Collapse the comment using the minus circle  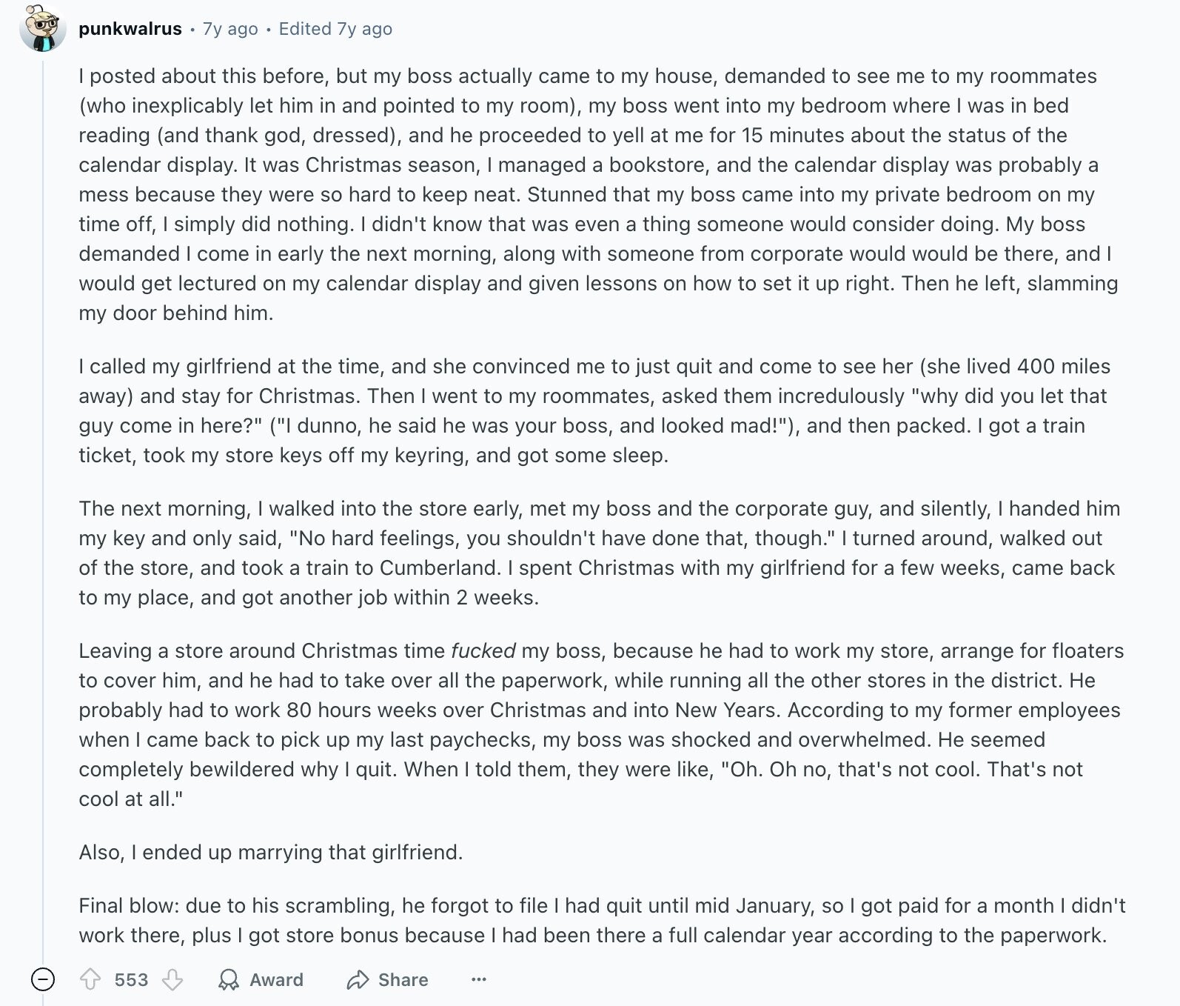43,979
